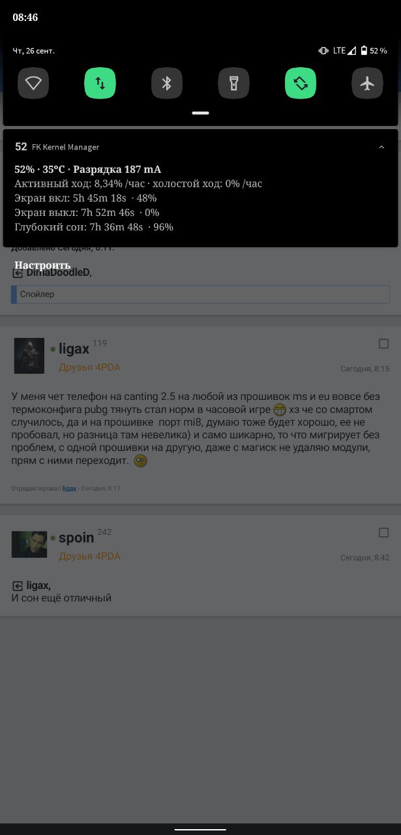Click the reply arrow icon before ligax
This screenshot has width=401, height=835.
[x=18, y=586]
